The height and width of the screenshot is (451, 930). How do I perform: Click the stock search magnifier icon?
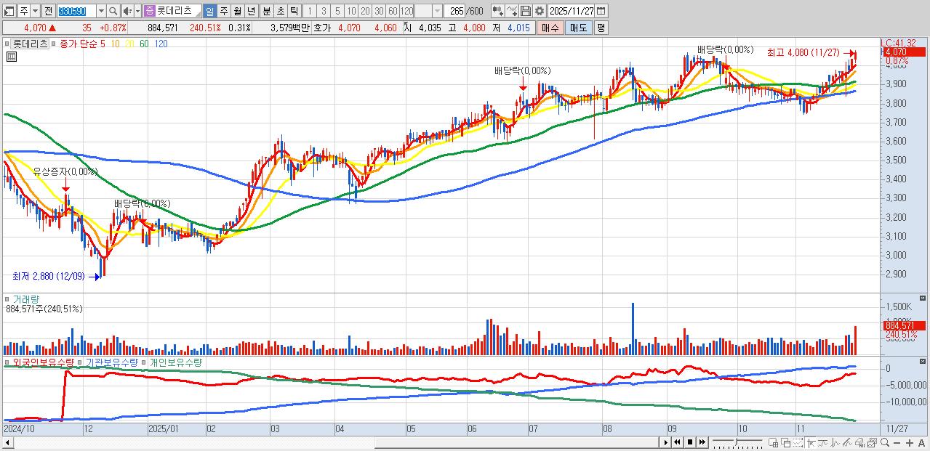click(113, 11)
